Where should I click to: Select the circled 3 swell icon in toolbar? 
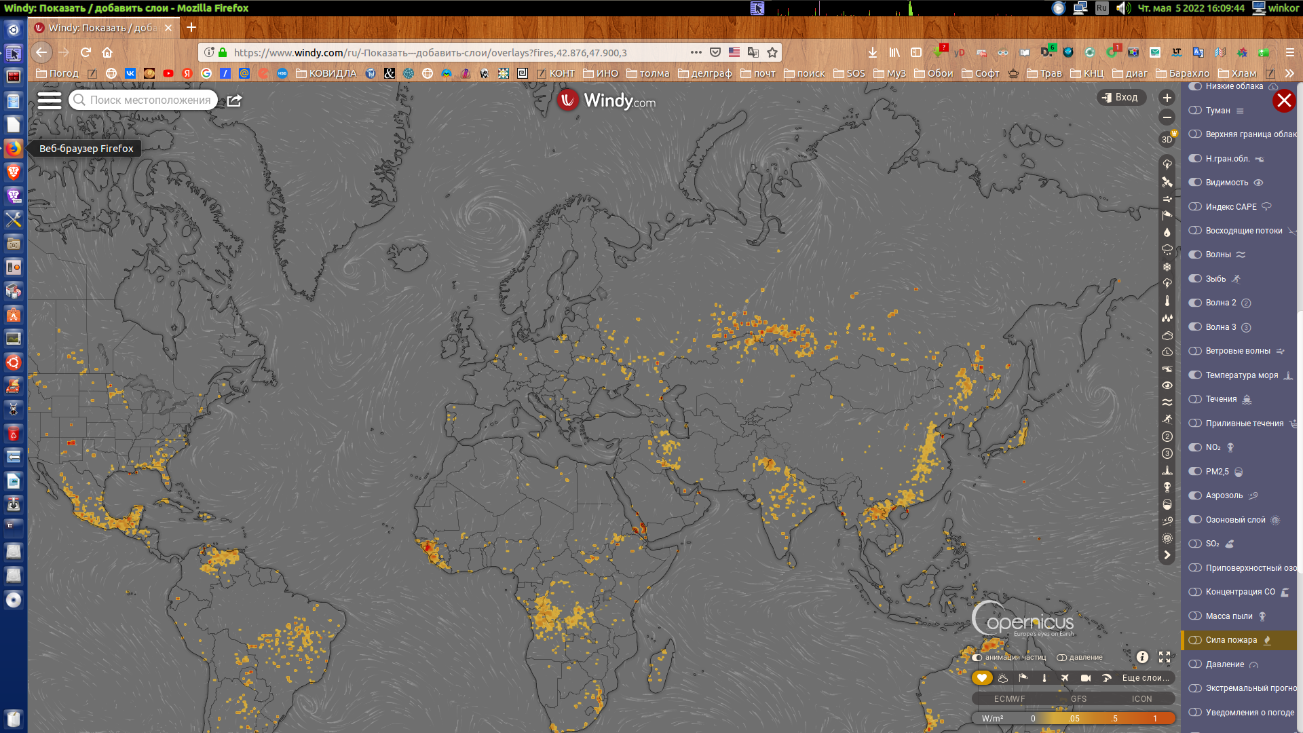1167,453
